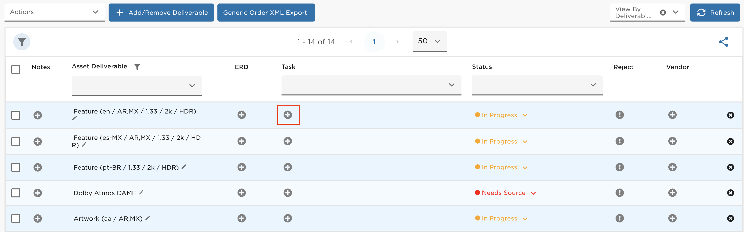The image size is (744, 232).
Task: Go to page 1
Action: coord(374,42)
